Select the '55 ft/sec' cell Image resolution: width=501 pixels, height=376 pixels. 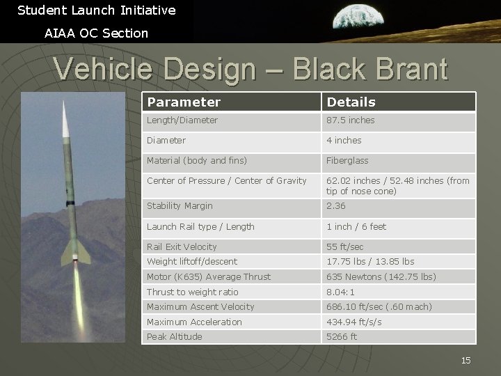pos(399,246)
